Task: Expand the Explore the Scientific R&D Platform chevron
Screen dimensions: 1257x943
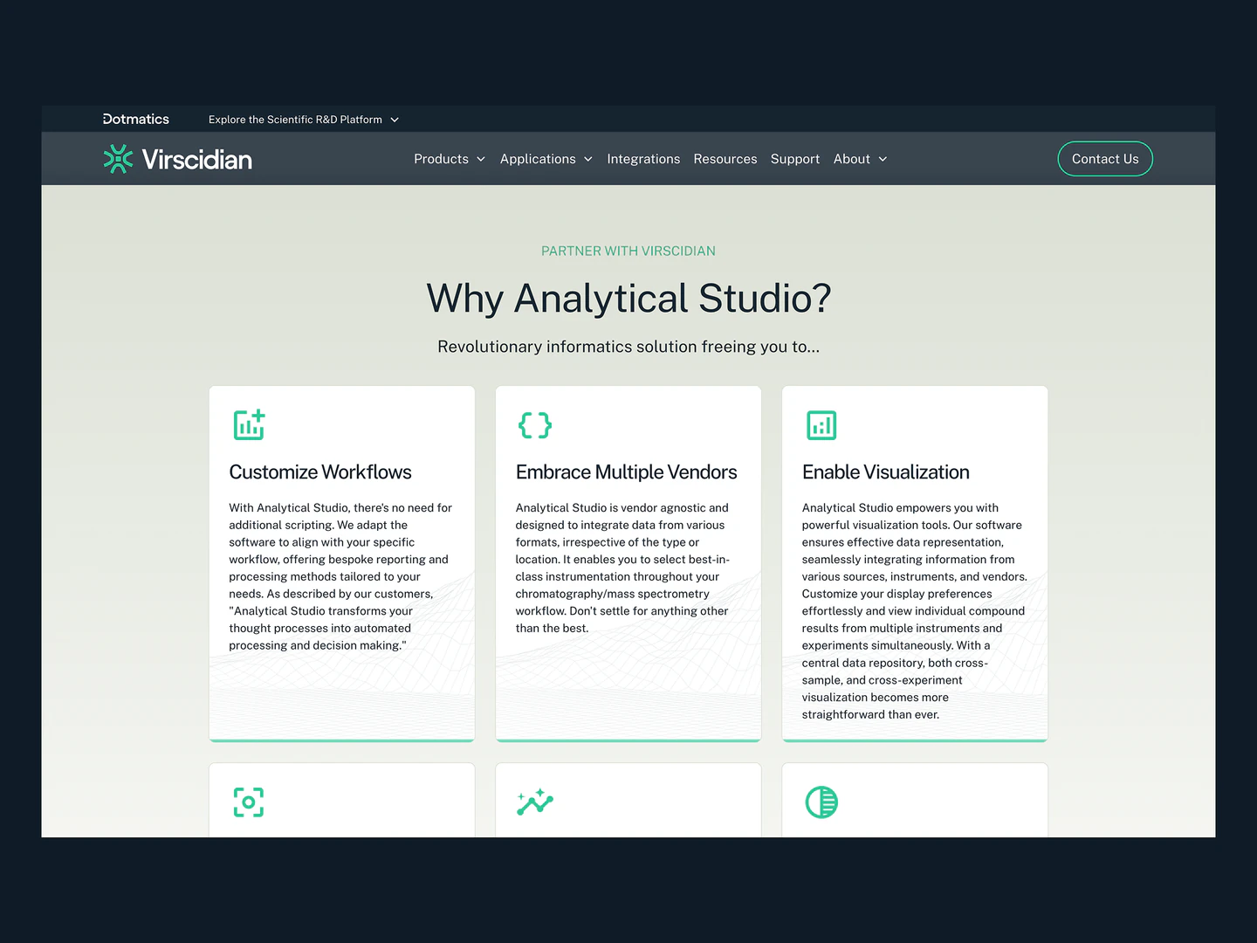Action: (x=395, y=120)
